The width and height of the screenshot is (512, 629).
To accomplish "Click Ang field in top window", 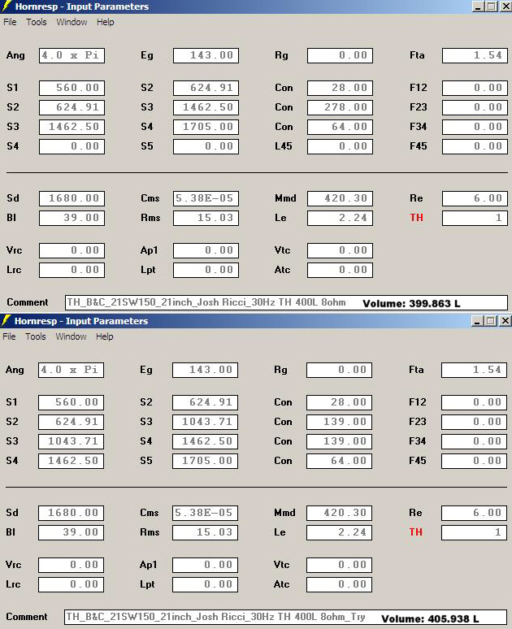I will [x=72, y=55].
